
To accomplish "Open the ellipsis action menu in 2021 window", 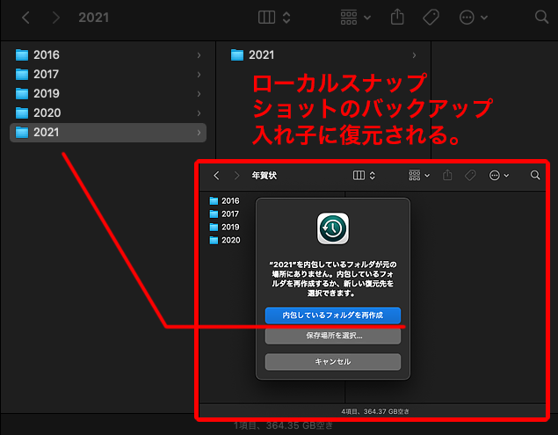I will pos(473,17).
